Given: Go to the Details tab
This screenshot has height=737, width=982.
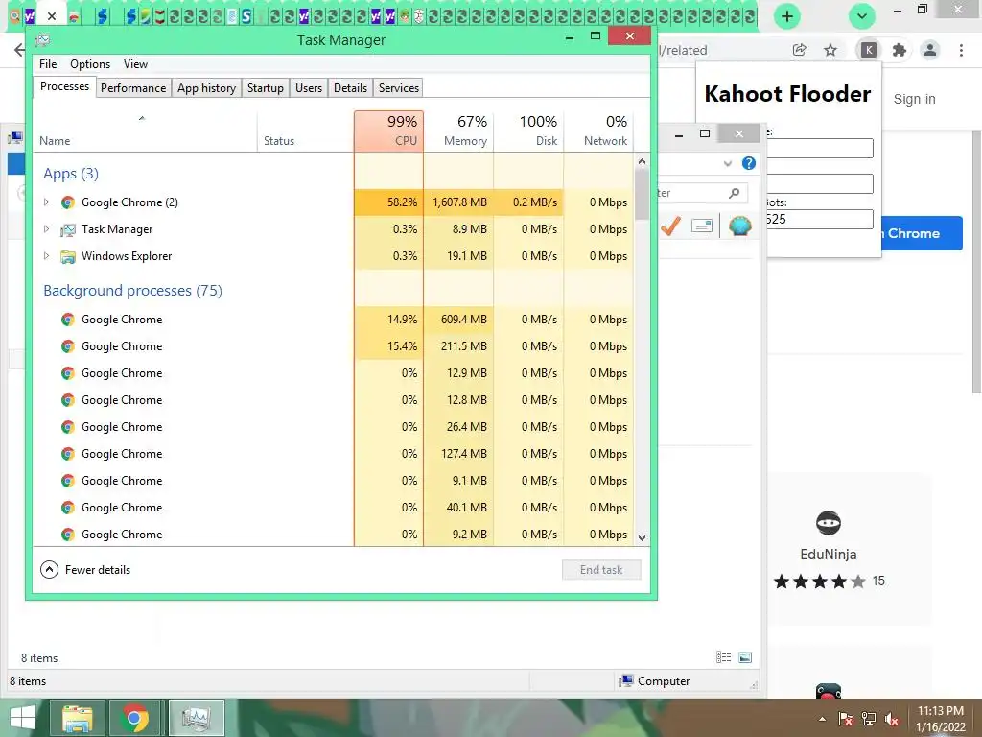Looking at the screenshot, I should point(350,88).
